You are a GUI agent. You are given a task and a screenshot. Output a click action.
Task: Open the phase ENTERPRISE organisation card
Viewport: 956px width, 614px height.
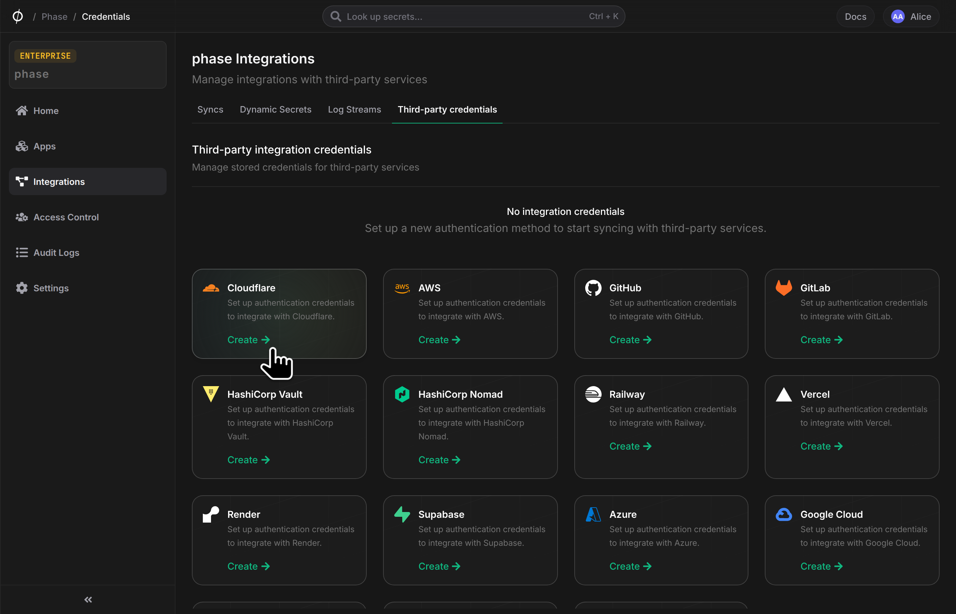[x=88, y=64]
